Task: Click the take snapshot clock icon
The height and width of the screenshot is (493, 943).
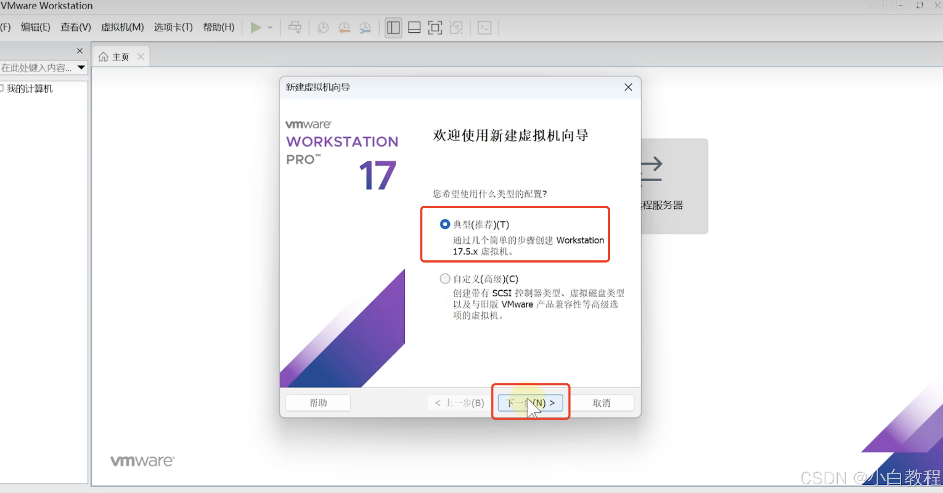Action: 322,27
